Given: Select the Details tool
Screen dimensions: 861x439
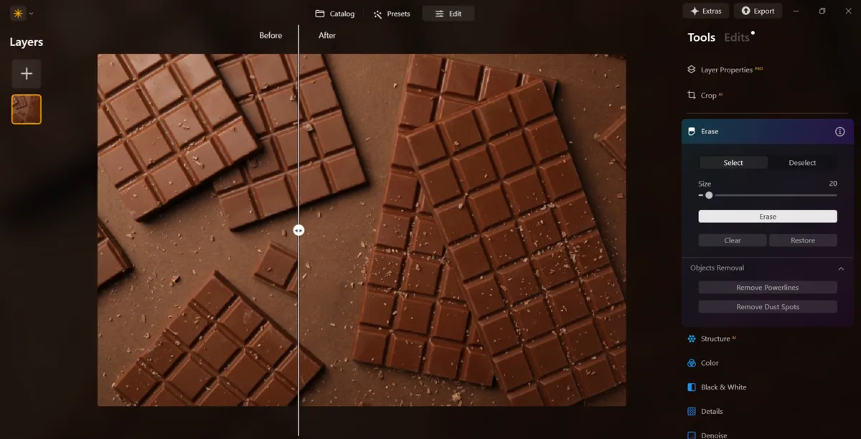Looking at the screenshot, I should click(x=711, y=411).
